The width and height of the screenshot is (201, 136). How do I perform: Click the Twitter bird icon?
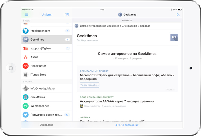click(x=26, y=115)
